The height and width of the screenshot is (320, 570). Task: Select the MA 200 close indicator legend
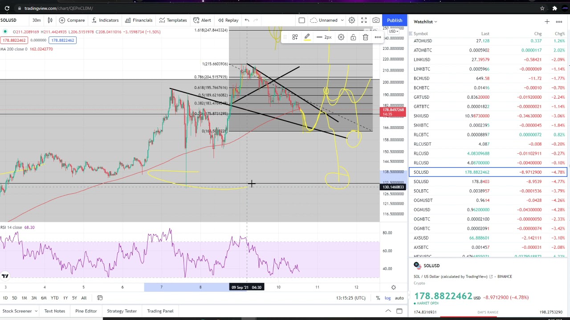[26, 49]
